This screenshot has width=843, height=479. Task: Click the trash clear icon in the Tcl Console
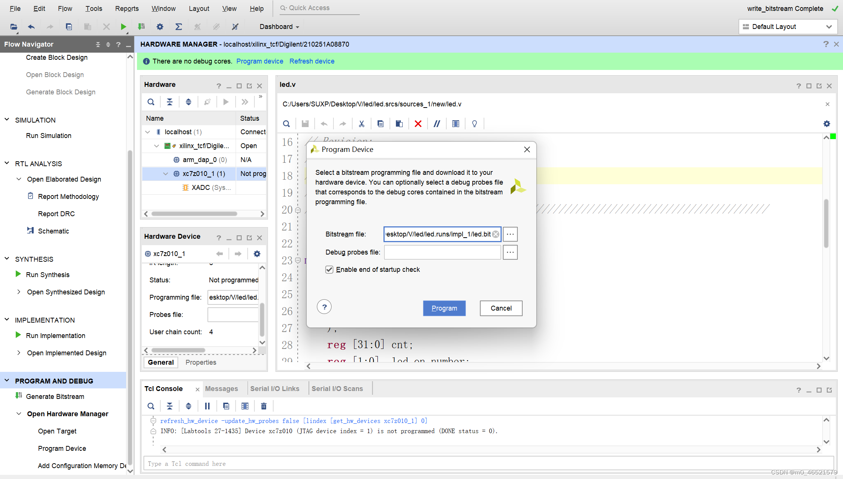coord(263,406)
